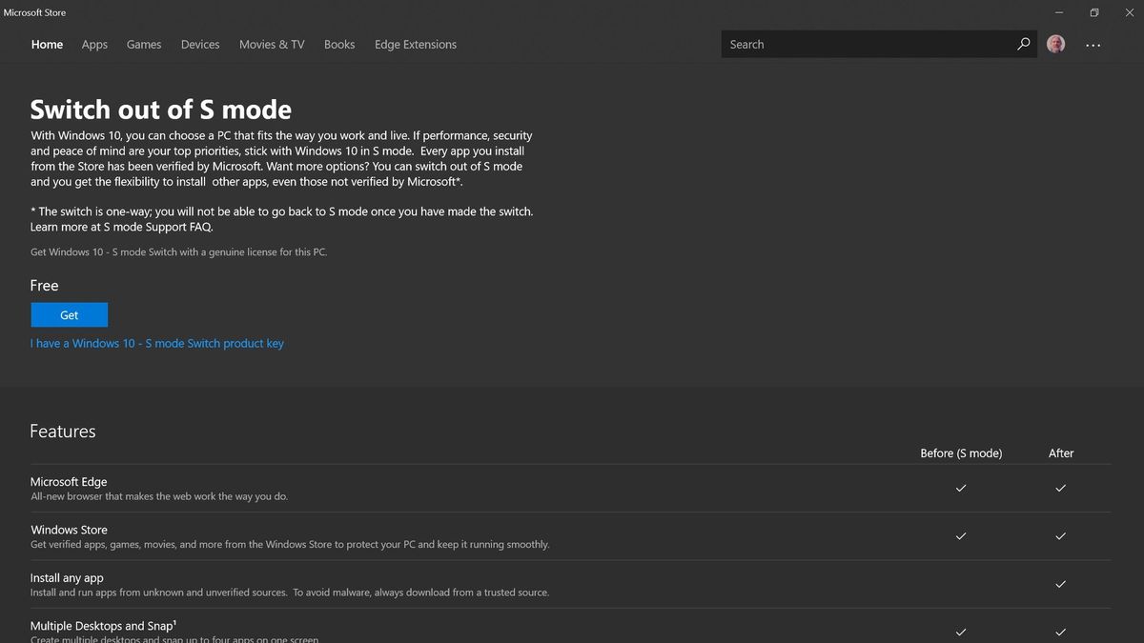This screenshot has width=1144, height=643.
Task: Click the user profile avatar
Action: pyautogui.click(x=1055, y=44)
